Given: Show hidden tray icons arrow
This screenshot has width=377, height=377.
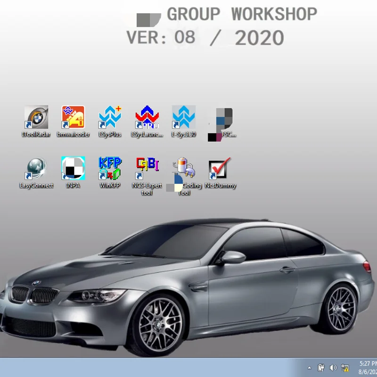Looking at the screenshot, I should 310,368.
